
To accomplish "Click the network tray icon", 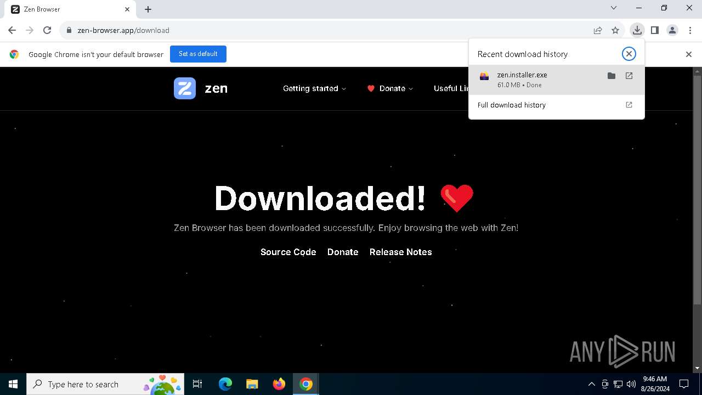I will (618, 384).
